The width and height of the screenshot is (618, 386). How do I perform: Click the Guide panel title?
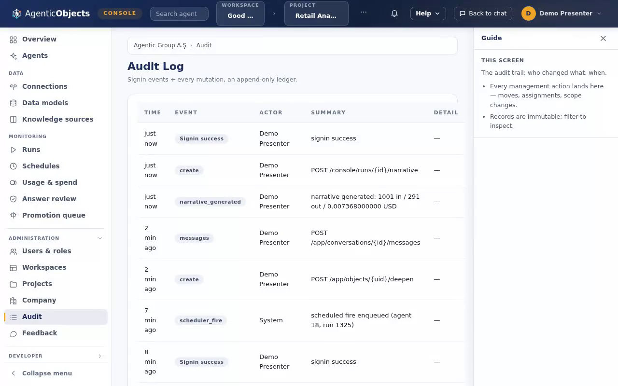[492, 38]
